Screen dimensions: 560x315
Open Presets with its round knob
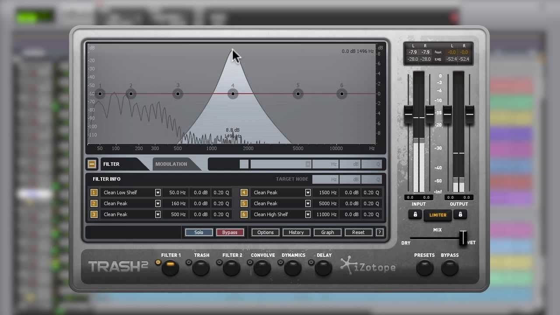(x=424, y=268)
